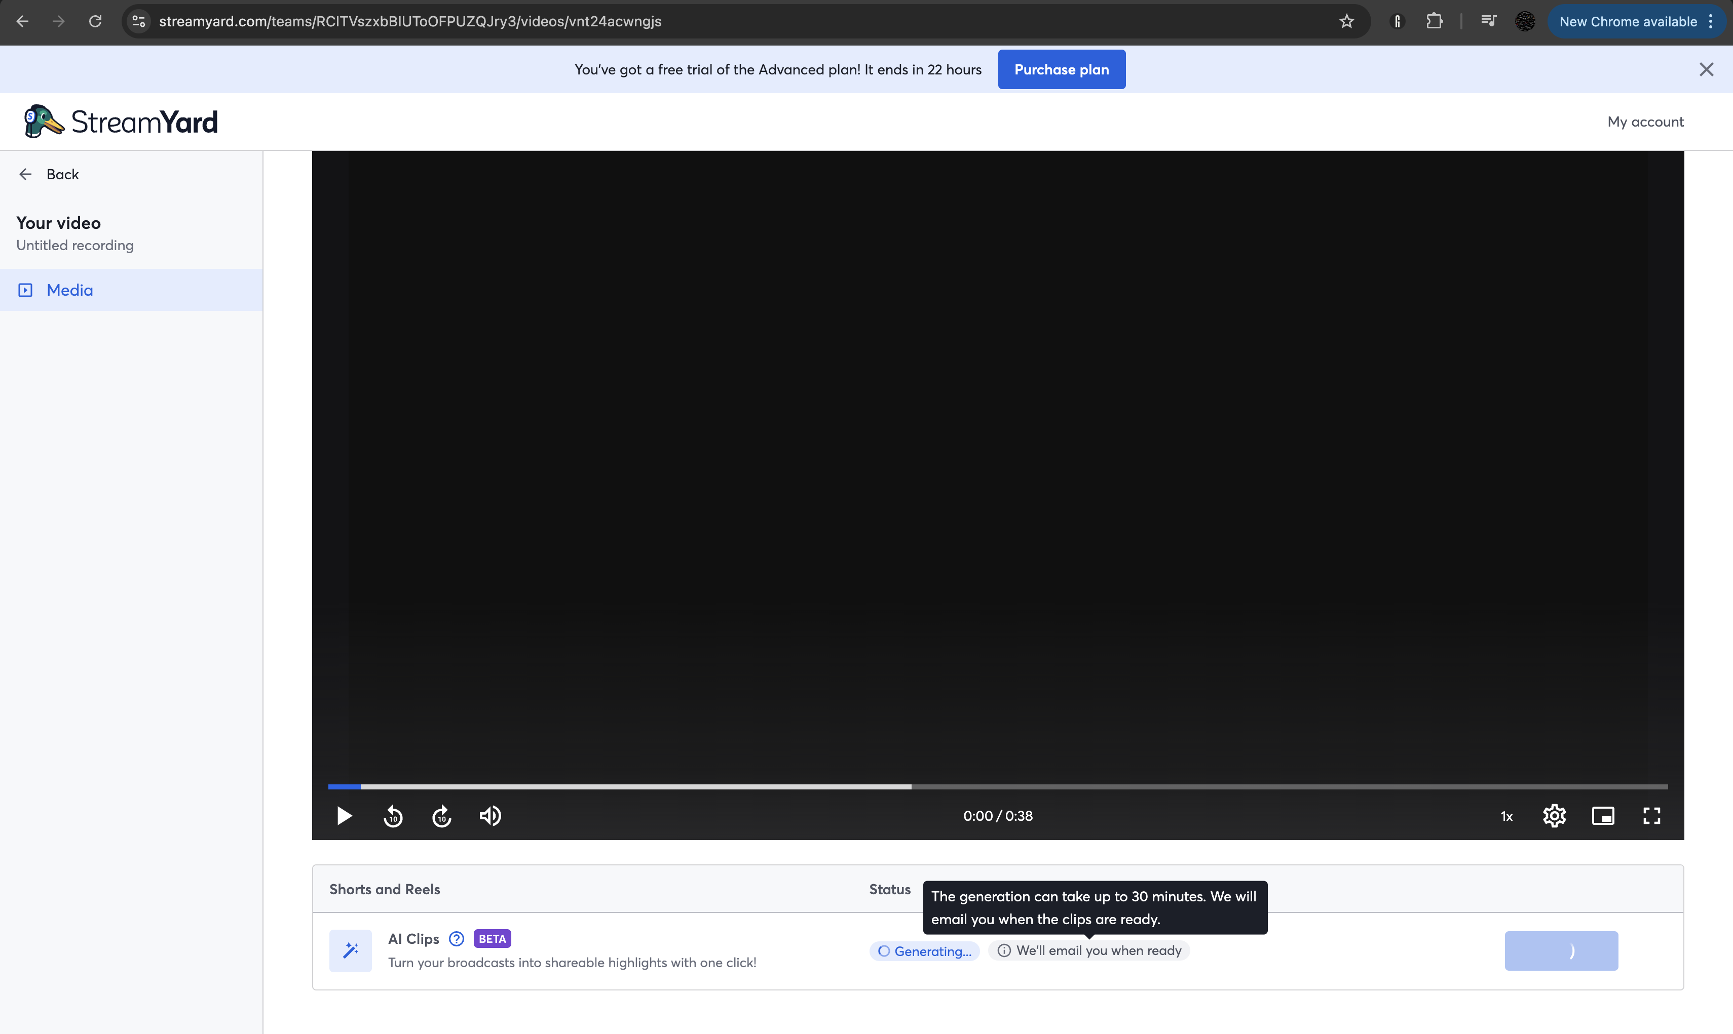Seek on the video progress bar
This screenshot has width=1733, height=1034.
[998, 787]
